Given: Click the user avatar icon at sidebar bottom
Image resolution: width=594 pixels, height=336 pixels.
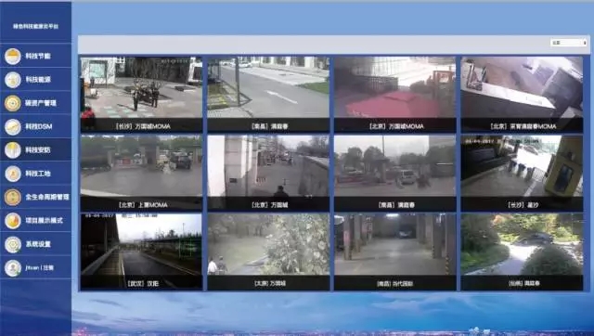Looking at the screenshot, I should click(x=12, y=268).
